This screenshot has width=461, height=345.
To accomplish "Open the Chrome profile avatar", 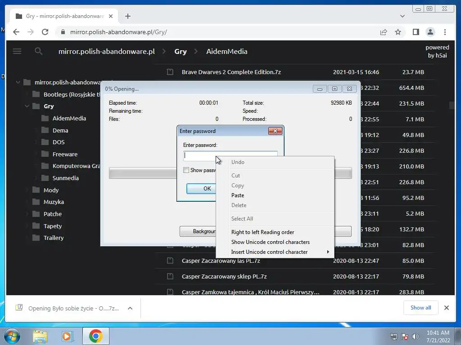I will (x=430, y=32).
